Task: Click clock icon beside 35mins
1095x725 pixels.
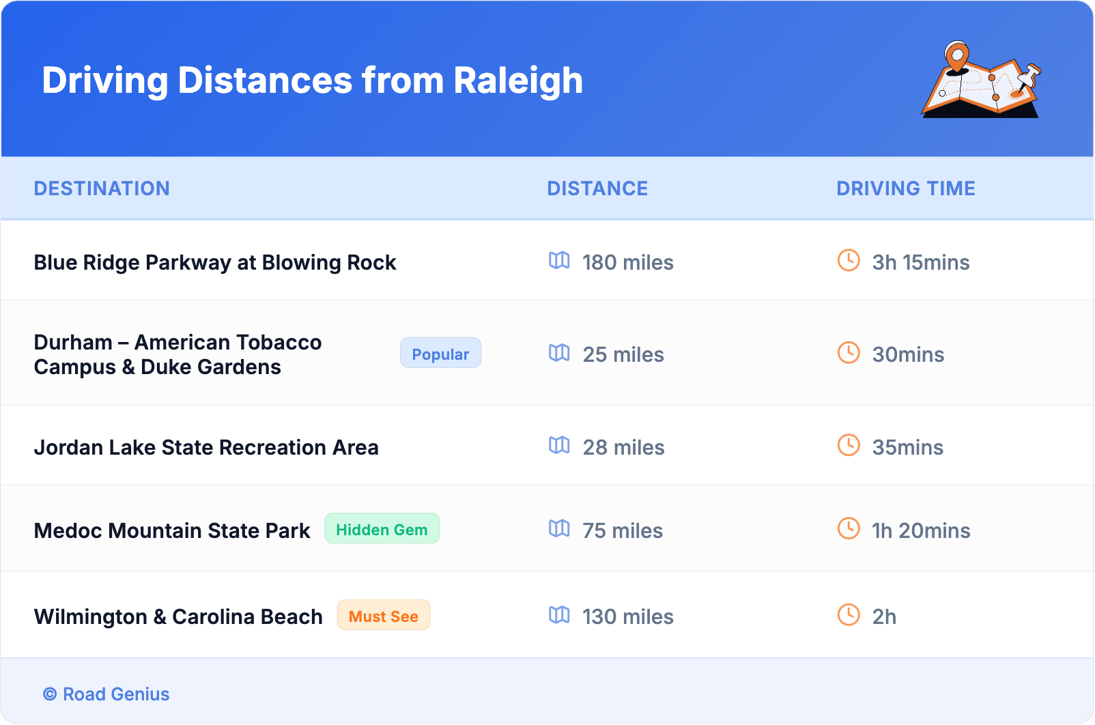Action: (849, 446)
